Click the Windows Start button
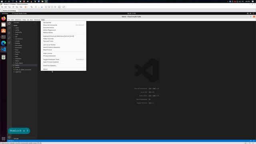This screenshot has height=144, width=256. tap(2, 1)
